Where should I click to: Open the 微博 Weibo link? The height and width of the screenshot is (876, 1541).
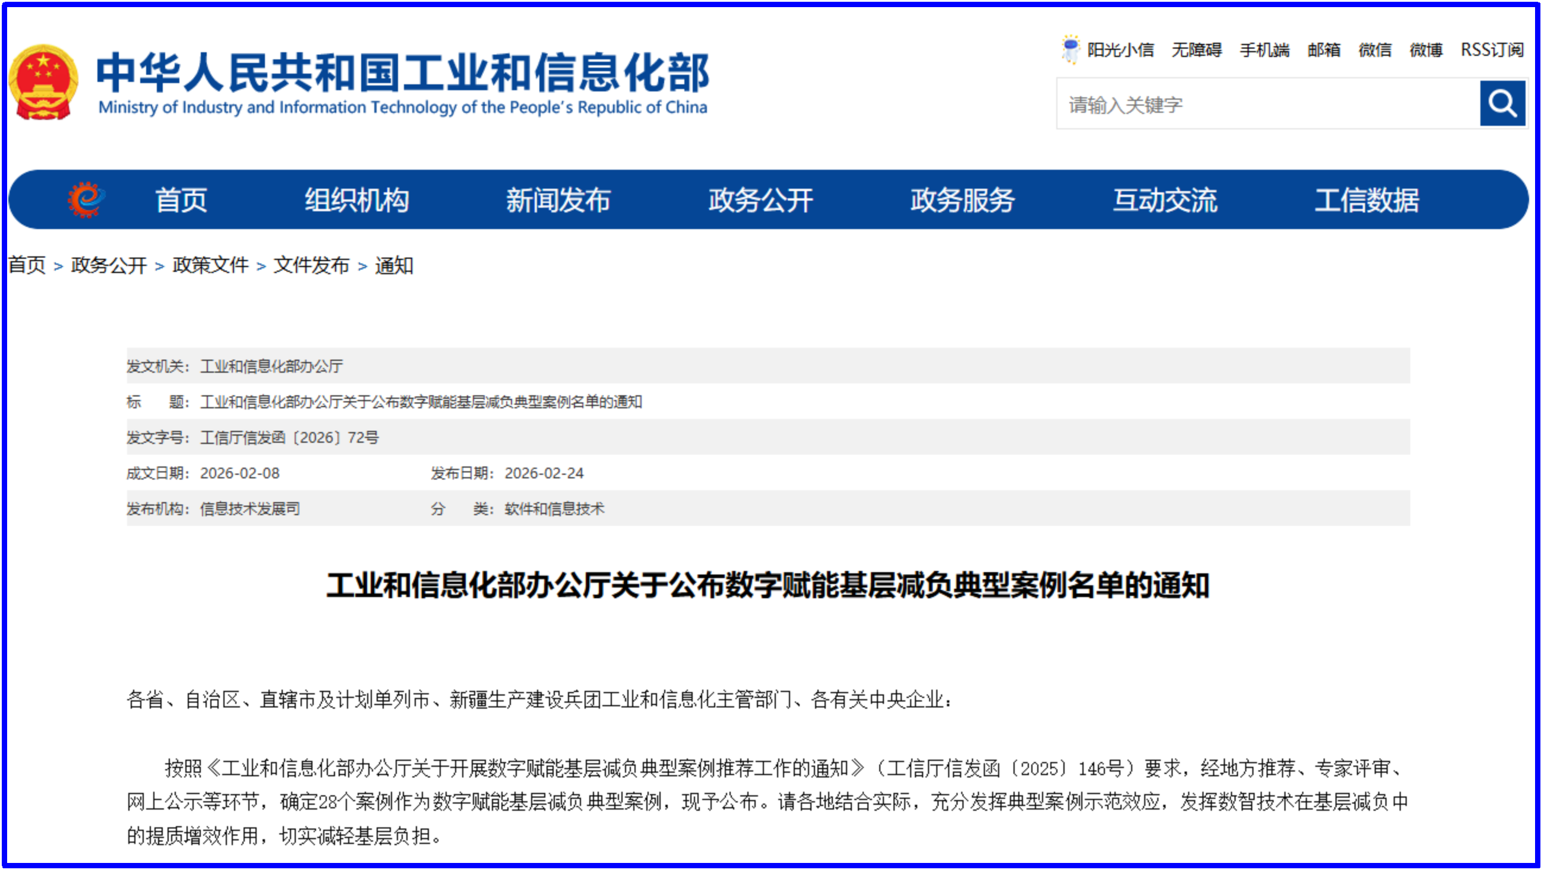tap(1426, 51)
